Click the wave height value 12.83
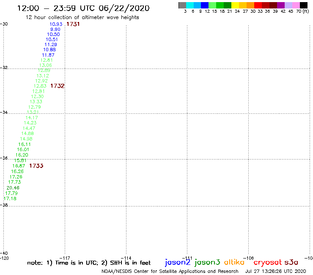 coord(40,86)
